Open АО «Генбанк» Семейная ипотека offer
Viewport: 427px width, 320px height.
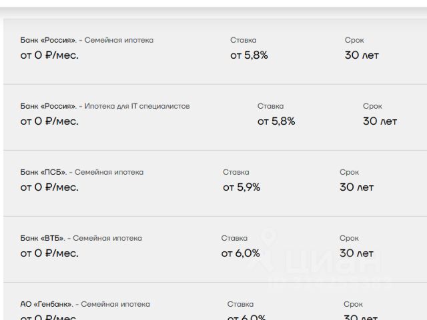215,301
